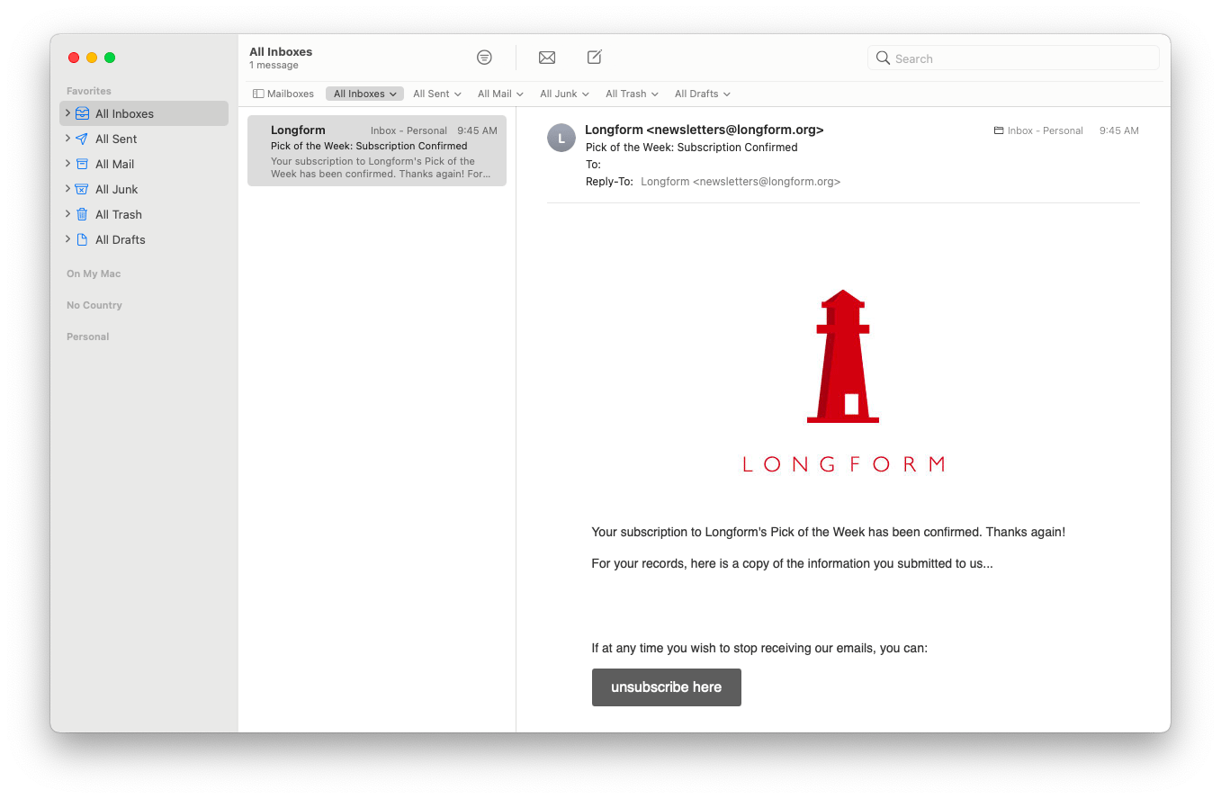Viewport: 1221px width, 799px height.
Task: Expand the All Drafts sidebar item
Action: pos(67,239)
